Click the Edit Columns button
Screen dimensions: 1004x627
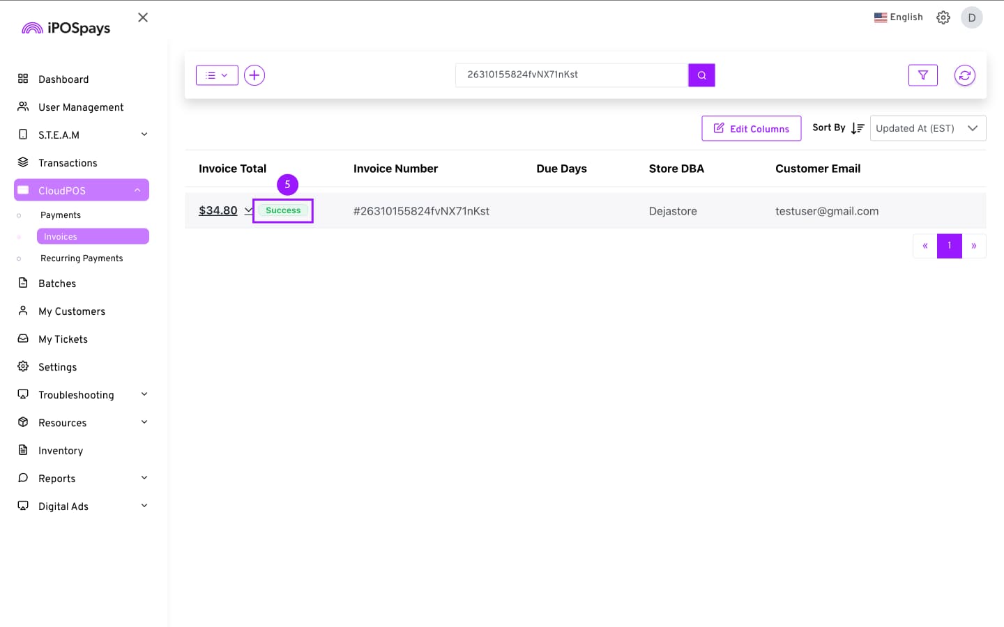click(x=751, y=128)
